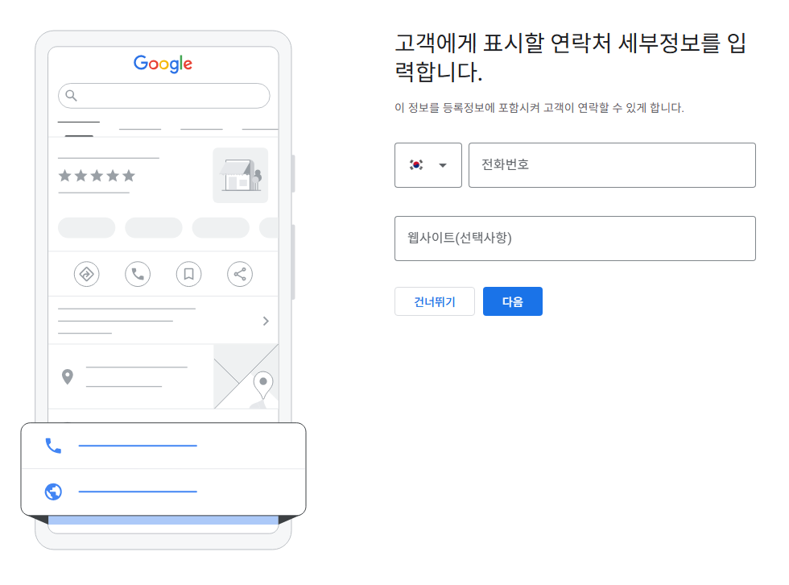Click the share icon in phone mockup
789x585 pixels.
tap(240, 275)
